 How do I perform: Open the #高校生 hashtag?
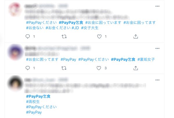pos(33,102)
